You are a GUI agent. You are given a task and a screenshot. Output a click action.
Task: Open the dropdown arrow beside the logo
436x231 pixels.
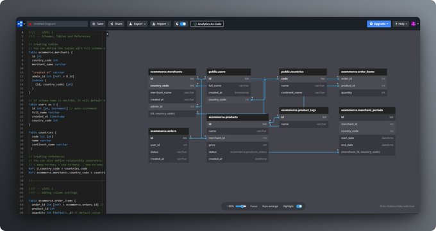click(24, 24)
